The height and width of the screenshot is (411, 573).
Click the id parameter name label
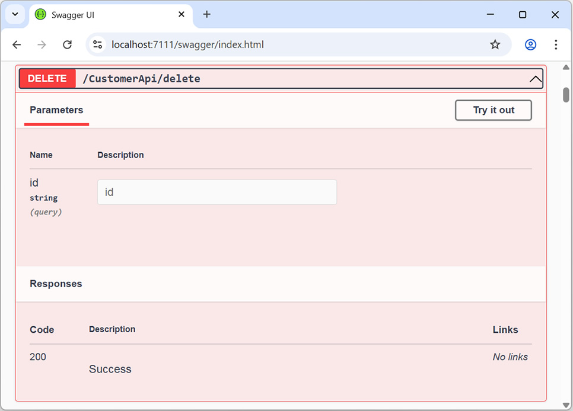pos(34,182)
